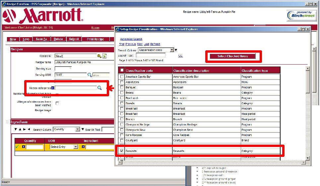The image size is (320, 186).
Task: Click the Quantity input in the ingredient row
Action: (34, 147)
